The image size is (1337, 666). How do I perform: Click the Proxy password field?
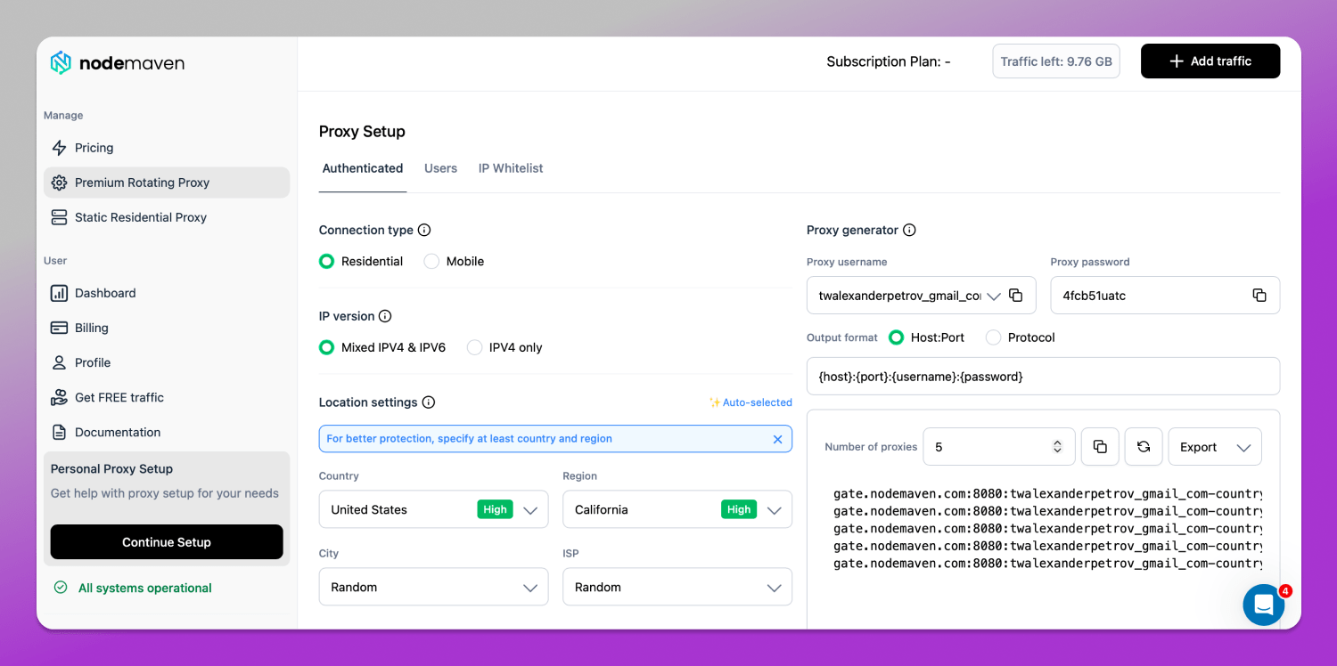point(1165,296)
